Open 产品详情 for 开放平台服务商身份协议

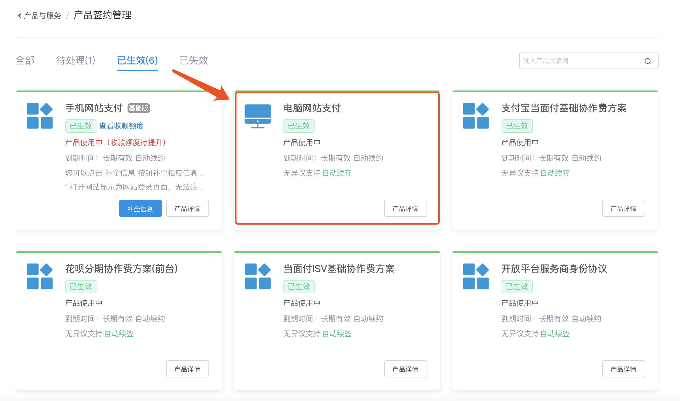point(623,369)
